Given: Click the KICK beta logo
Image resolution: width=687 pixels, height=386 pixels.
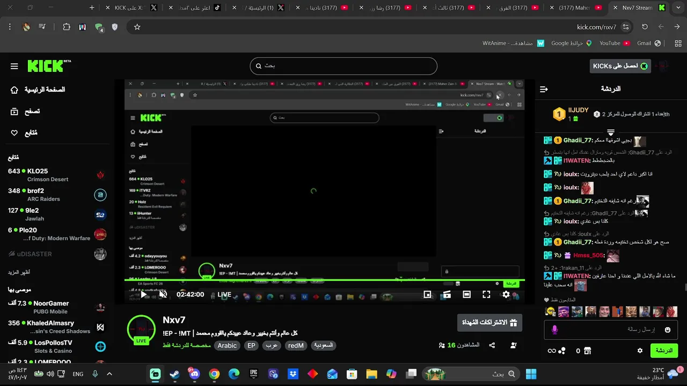Looking at the screenshot, I should 49,66.
